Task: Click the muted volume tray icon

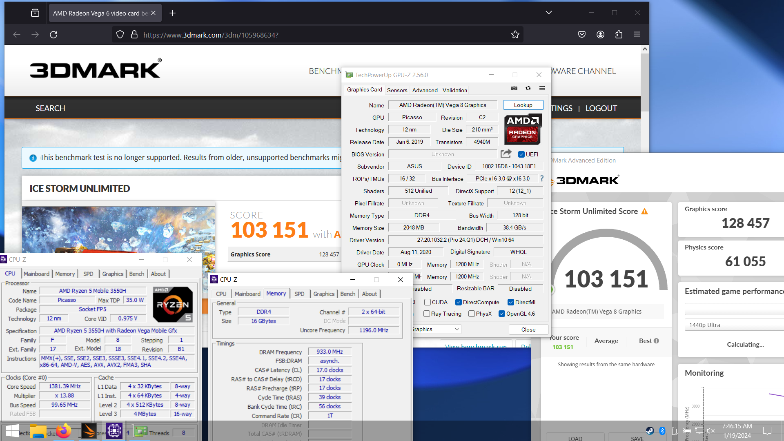Action: point(711,430)
